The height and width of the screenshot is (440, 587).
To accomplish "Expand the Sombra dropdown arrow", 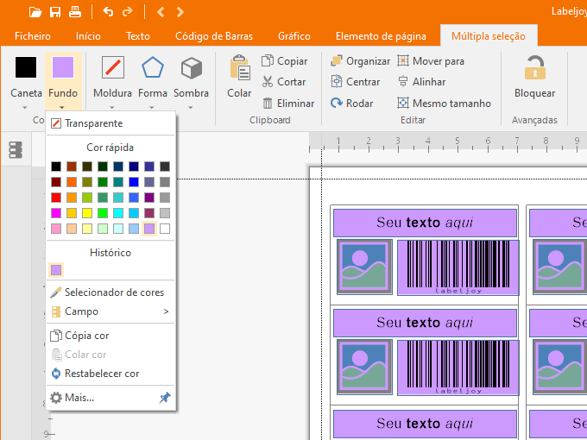I will point(191,108).
